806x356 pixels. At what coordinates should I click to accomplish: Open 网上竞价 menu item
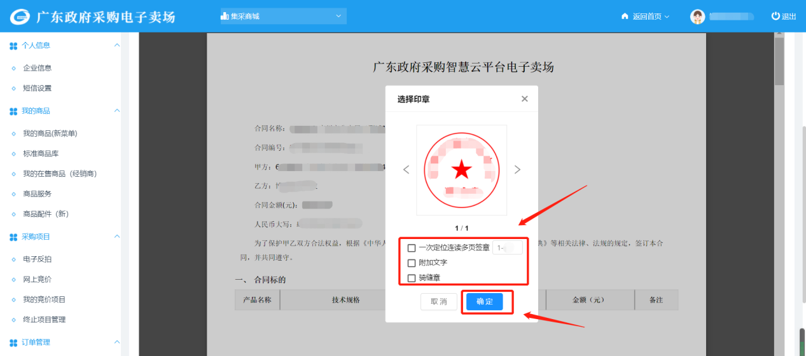point(37,279)
